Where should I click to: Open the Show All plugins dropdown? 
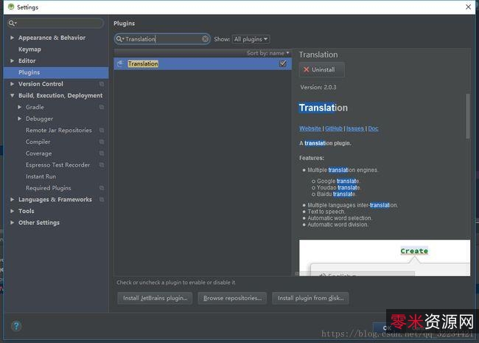point(251,39)
